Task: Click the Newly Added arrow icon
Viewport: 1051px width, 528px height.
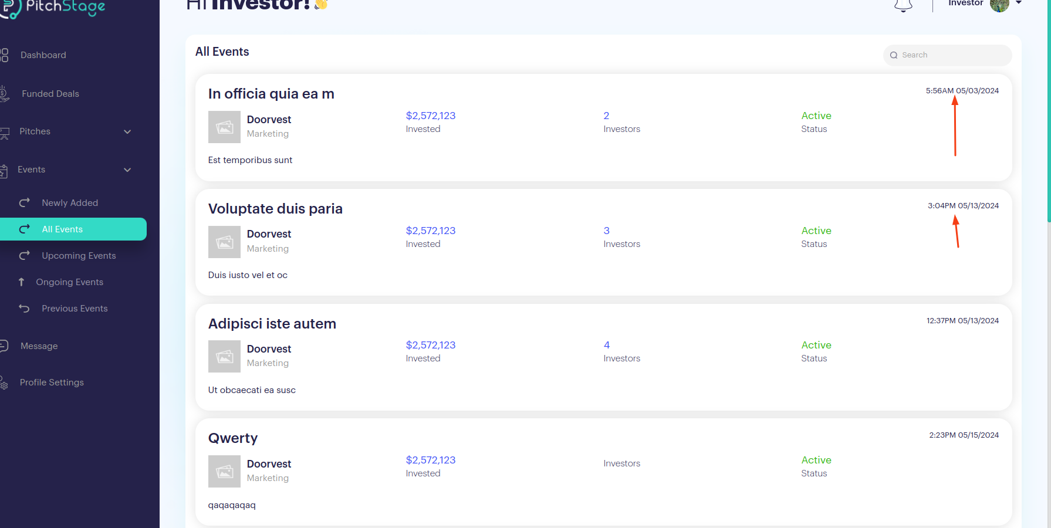Action: (25, 203)
